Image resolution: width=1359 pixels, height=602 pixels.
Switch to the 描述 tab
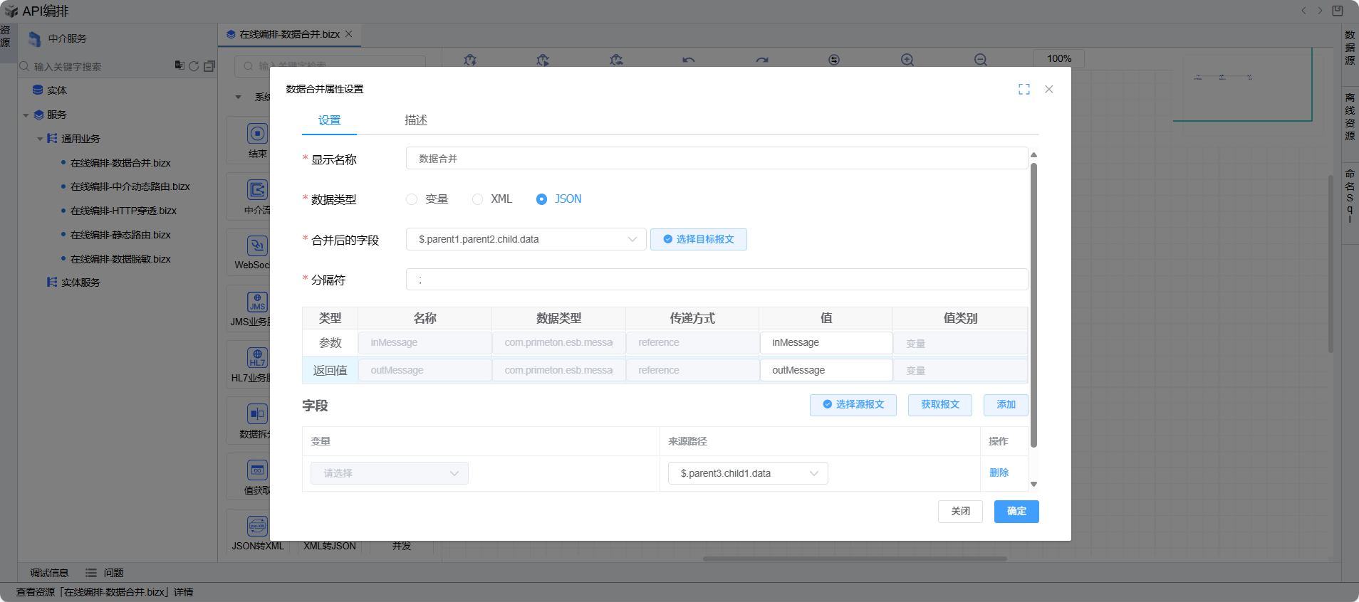tap(416, 120)
